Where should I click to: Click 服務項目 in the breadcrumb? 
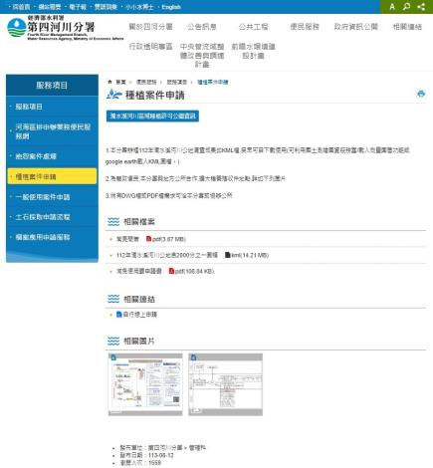177,82
